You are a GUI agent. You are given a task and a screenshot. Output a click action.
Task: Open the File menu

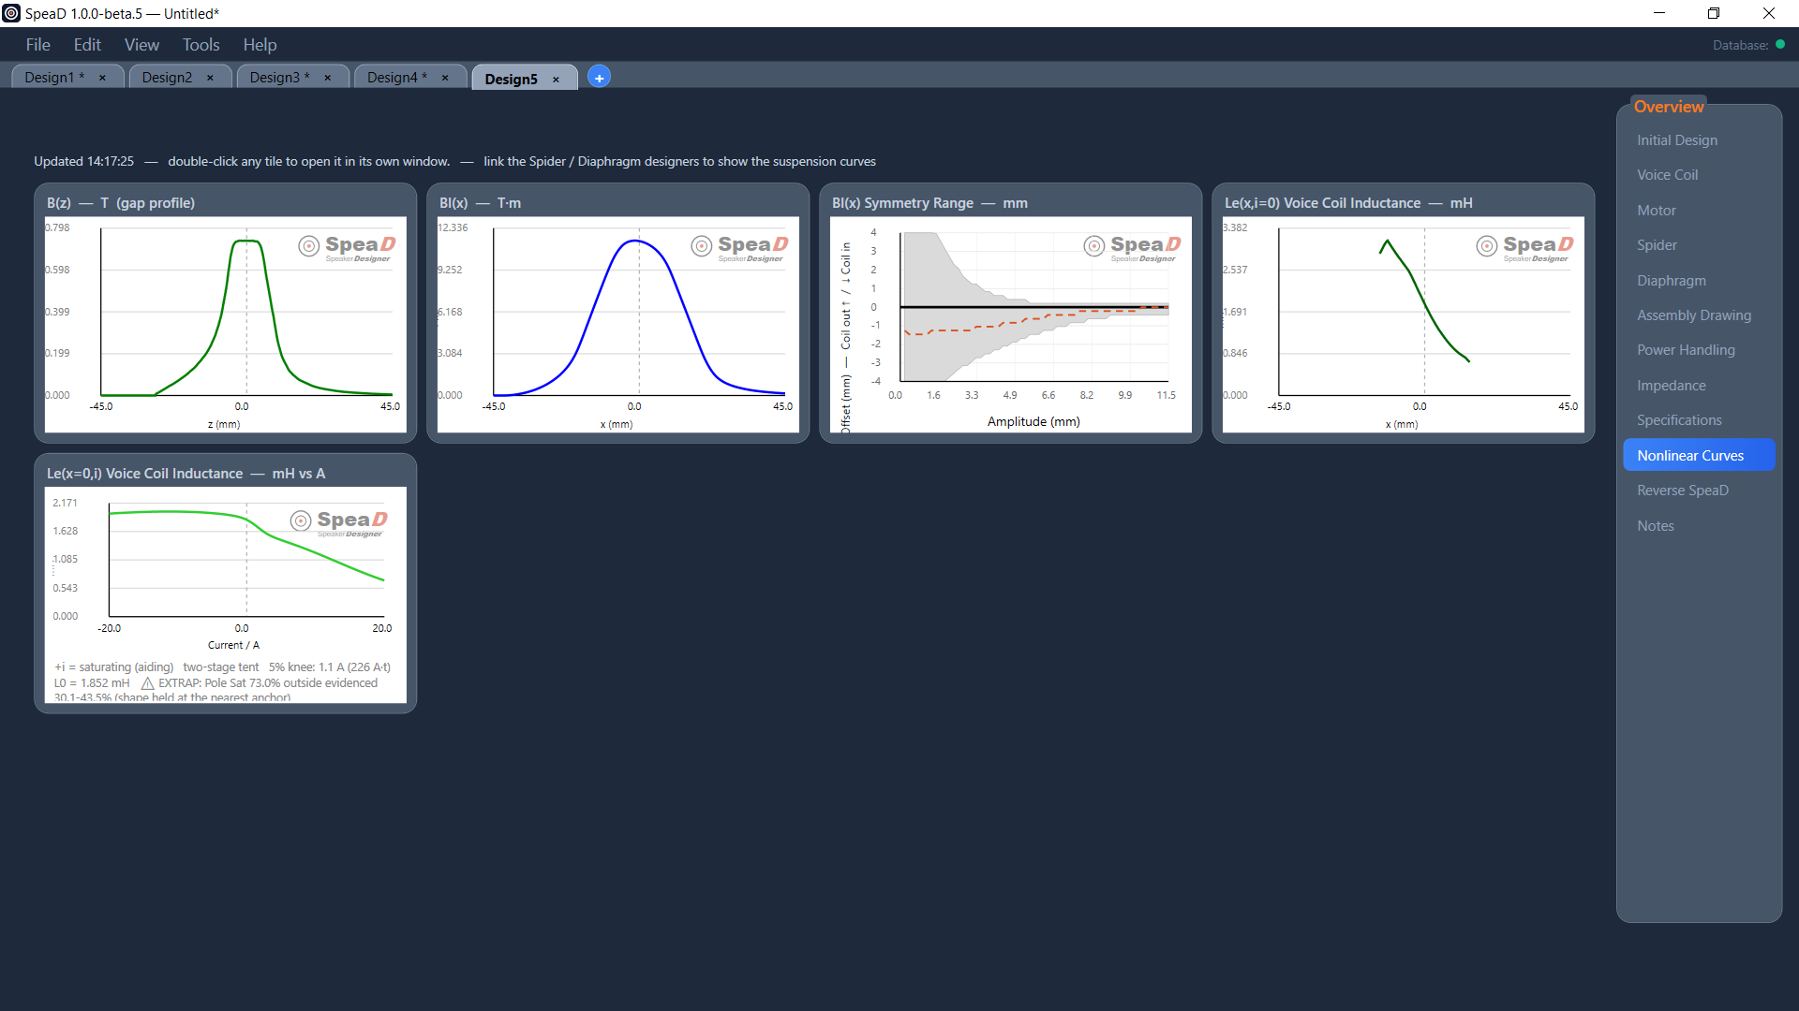38,45
